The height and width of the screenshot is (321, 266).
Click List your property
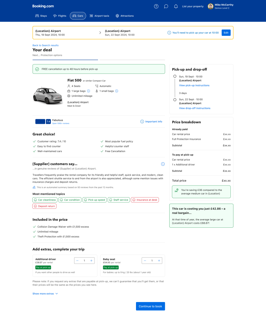[193, 6]
